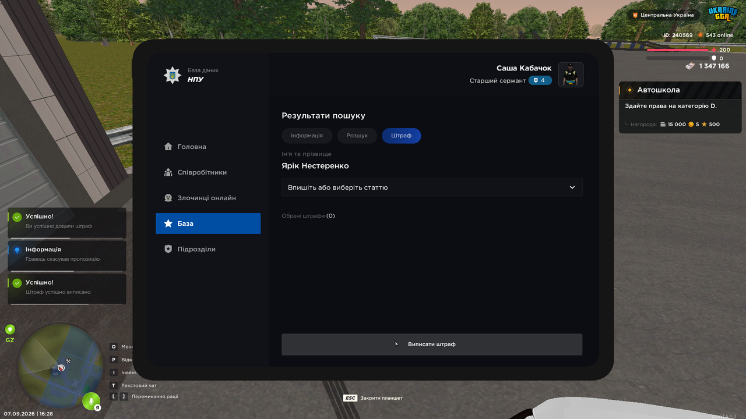Open Співробітники in the sidebar
The height and width of the screenshot is (419, 746).
pos(208,172)
